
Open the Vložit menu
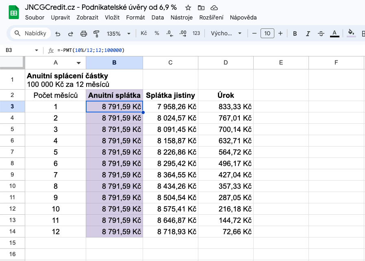112,18
